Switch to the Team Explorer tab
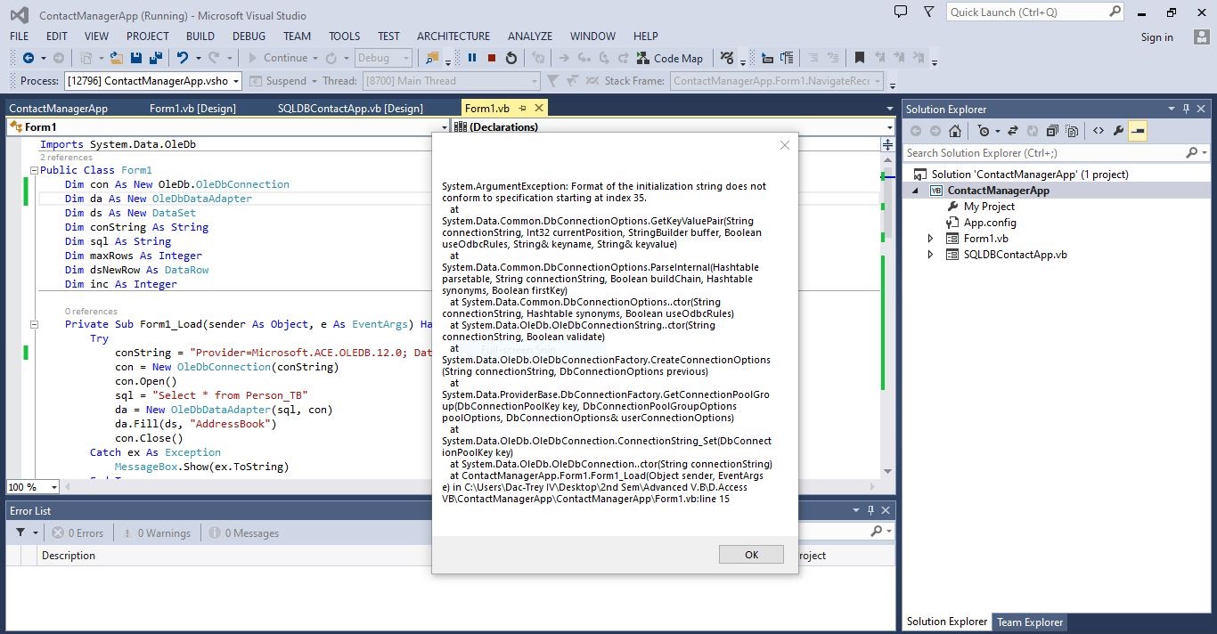The height and width of the screenshot is (634, 1217). point(1030,622)
